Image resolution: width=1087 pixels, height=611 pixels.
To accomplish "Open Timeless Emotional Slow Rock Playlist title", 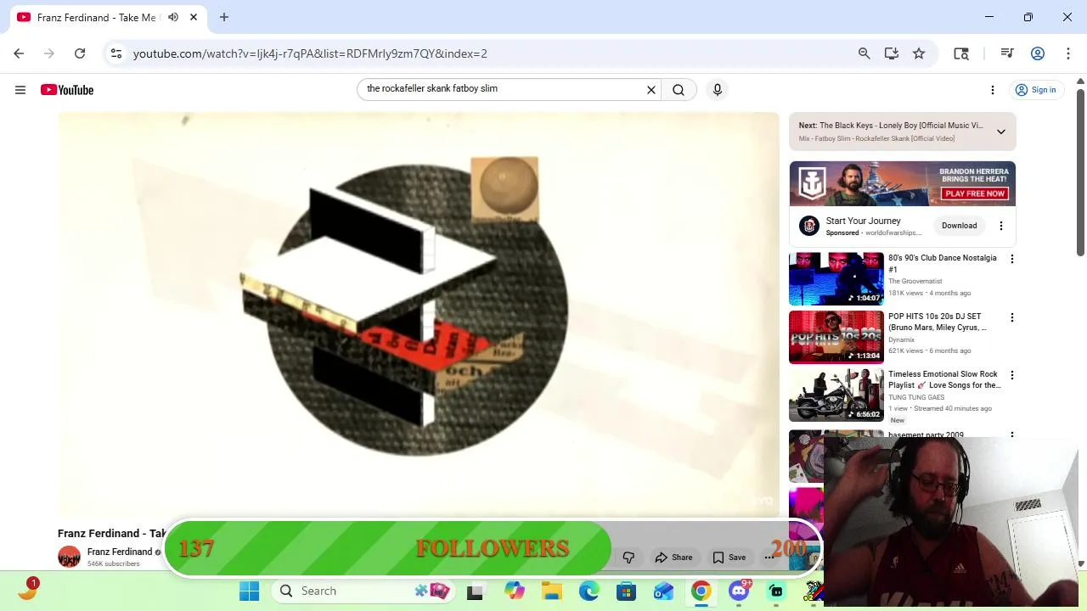I will pos(944,379).
